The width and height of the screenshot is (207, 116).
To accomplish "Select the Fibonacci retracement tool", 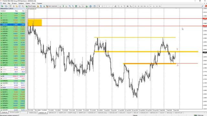I will pyautogui.click(x=119, y=6).
